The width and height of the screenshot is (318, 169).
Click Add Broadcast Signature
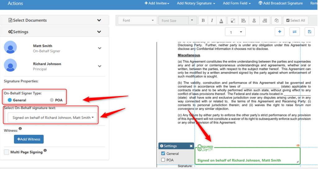(280, 3)
